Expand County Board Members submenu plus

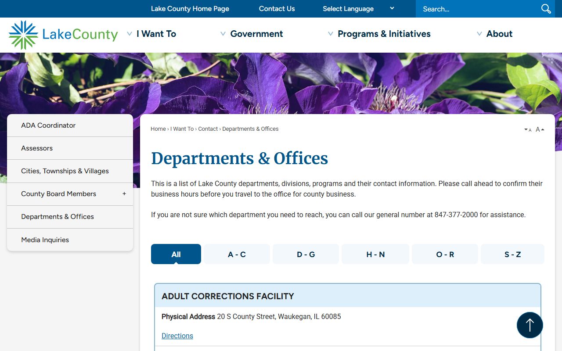tap(124, 193)
